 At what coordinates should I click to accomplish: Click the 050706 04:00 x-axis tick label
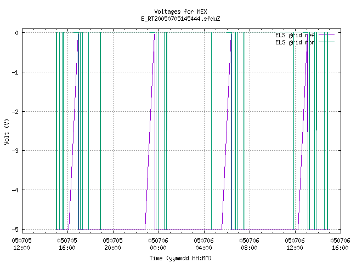203,244
